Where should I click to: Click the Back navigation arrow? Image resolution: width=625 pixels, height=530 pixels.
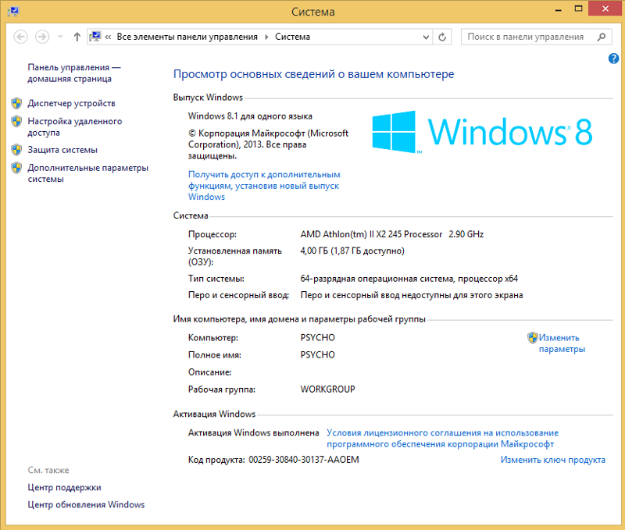[x=21, y=37]
